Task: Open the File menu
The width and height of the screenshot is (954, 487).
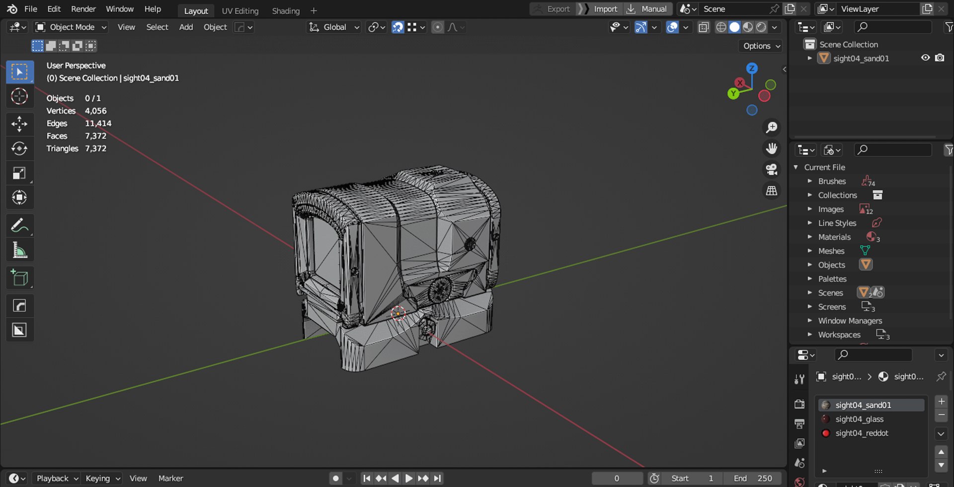Action: (x=31, y=9)
